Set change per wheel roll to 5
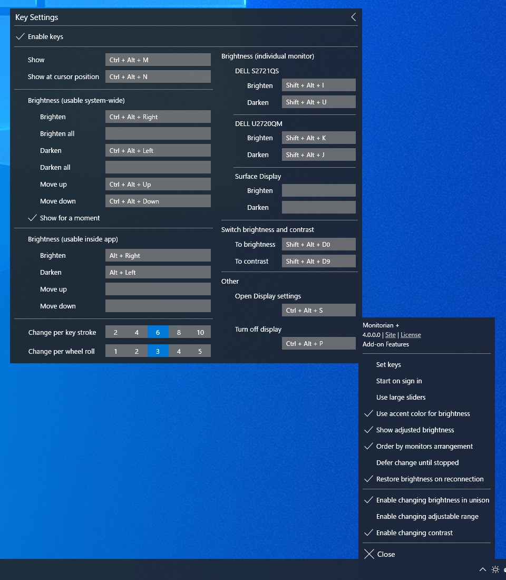The width and height of the screenshot is (506, 580). tap(200, 351)
